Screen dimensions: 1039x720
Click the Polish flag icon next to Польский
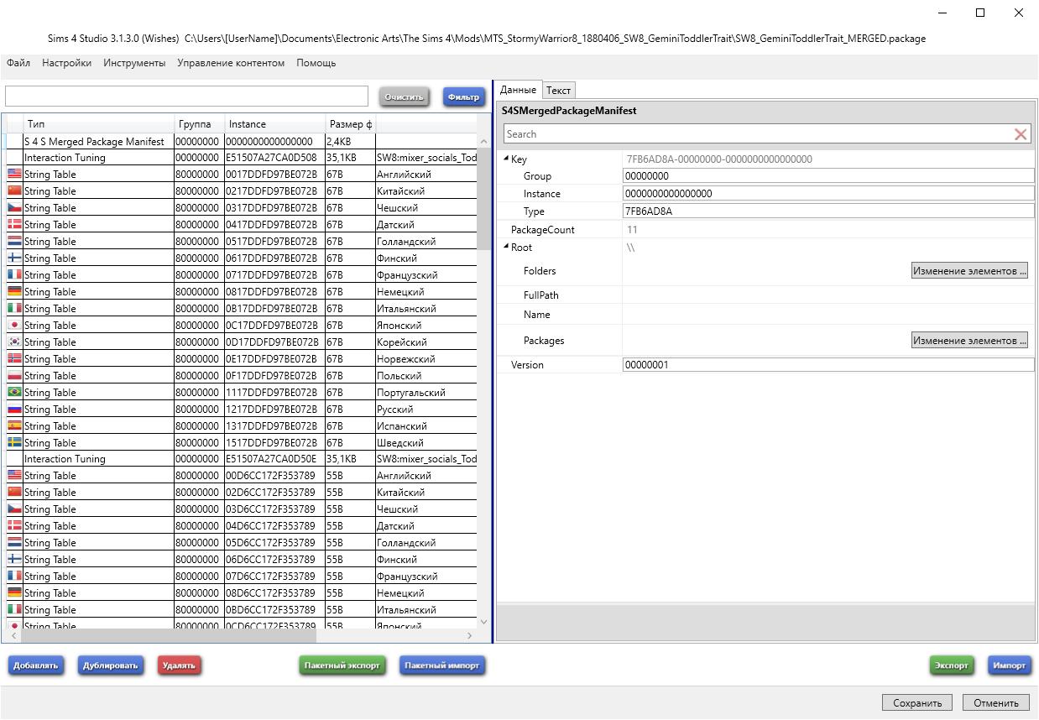pyautogui.click(x=14, y=376)
